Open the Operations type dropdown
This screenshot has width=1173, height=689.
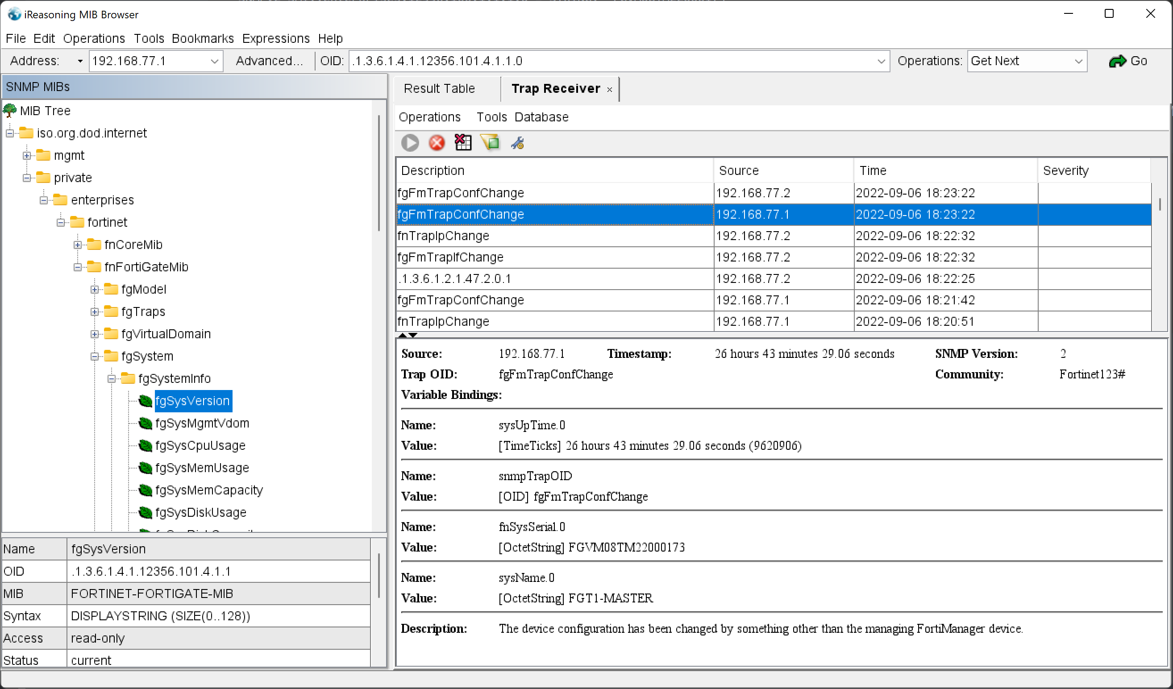(x=1078, y=61)
